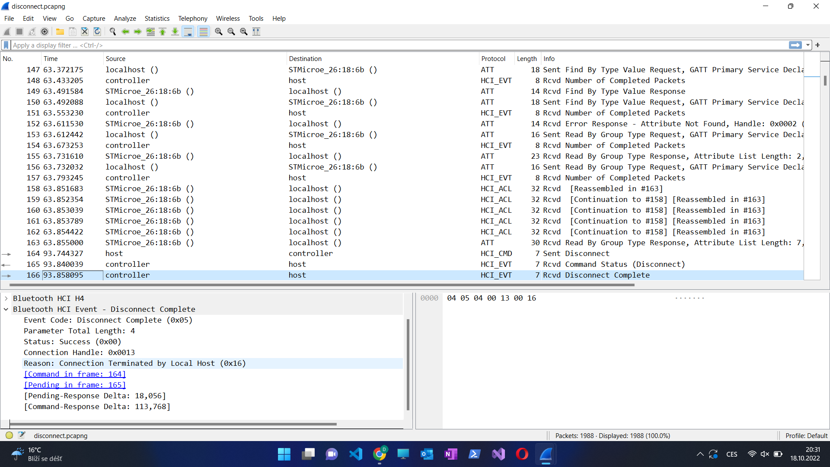The width and height of the screenshot is (830, 467).
Task: Click the Command in frame 164 link
Action: coord(75,374)
